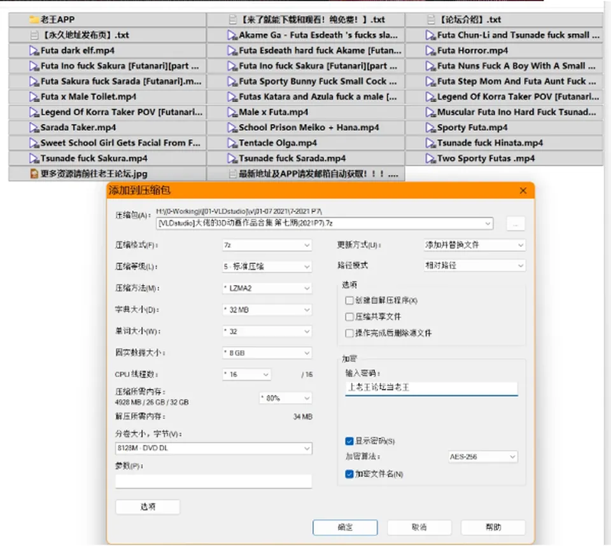Click the Sporty Futa.mp4 video icon

(431, 127)
